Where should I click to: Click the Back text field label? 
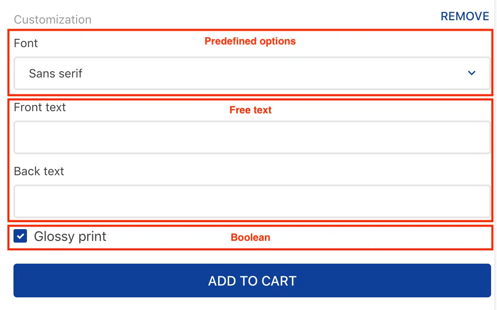click(39, 171)
